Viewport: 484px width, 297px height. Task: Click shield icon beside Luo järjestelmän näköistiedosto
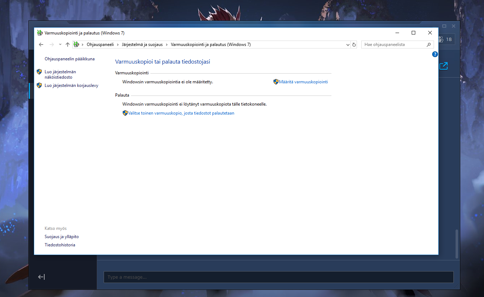click(x=40, y=72)
